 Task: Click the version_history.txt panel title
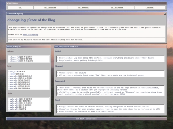pyautogui.click(x=14, y=47)
